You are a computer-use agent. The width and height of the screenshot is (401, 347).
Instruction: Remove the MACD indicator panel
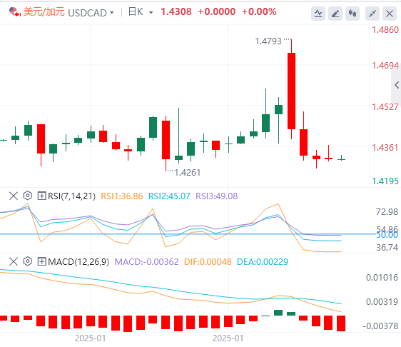pyautogui.click(x=14, y=261)
